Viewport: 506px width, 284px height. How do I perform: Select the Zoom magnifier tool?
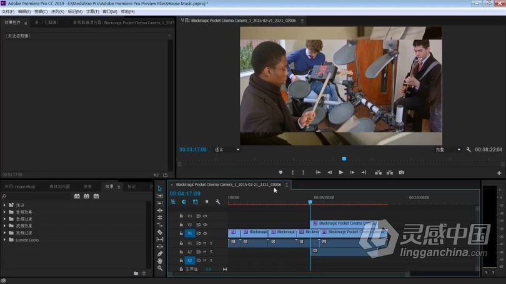click(160, 268)
